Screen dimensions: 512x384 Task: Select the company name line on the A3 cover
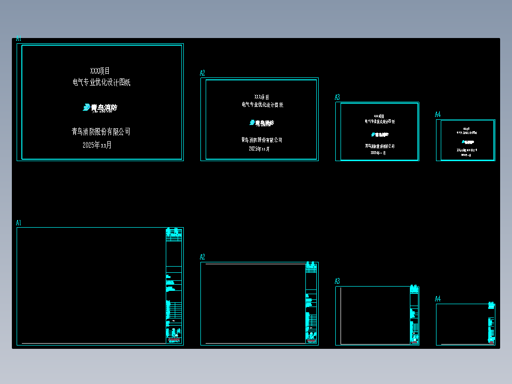(380, 146)
